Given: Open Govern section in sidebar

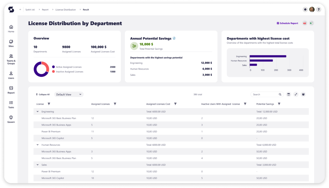Looking at the screenshot, I should [11, 119].
